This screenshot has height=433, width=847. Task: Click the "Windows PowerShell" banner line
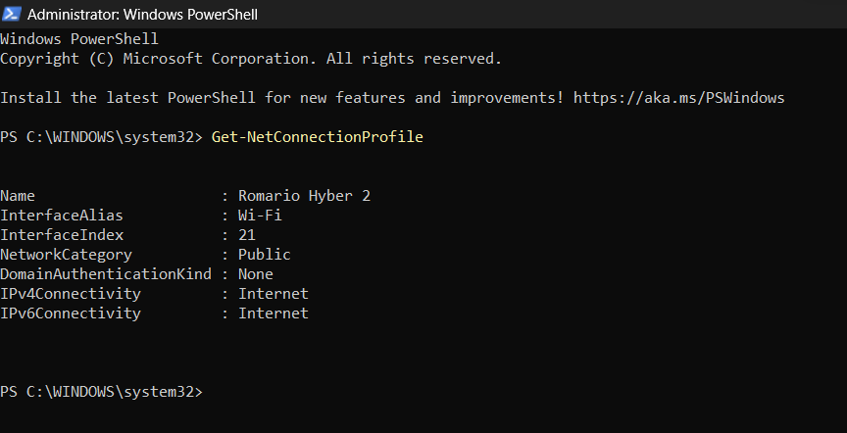point(79,39)
